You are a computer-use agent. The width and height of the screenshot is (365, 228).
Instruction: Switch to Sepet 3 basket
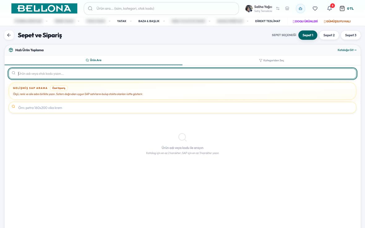point(350,35)
